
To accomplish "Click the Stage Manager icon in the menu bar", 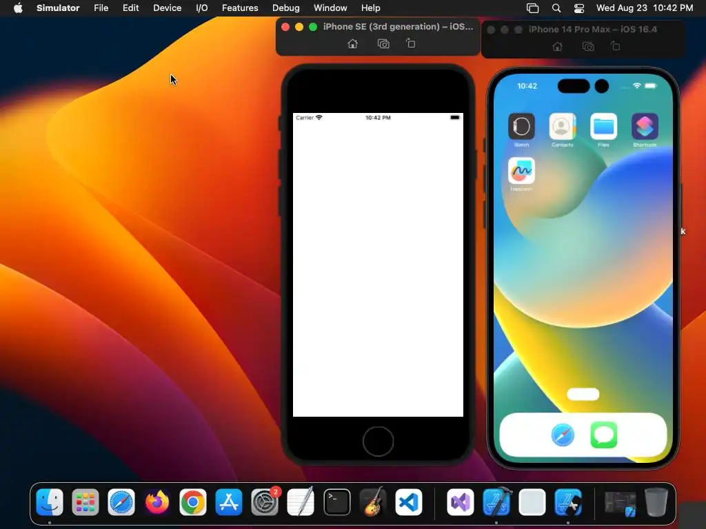I will [x=533, y=8].
